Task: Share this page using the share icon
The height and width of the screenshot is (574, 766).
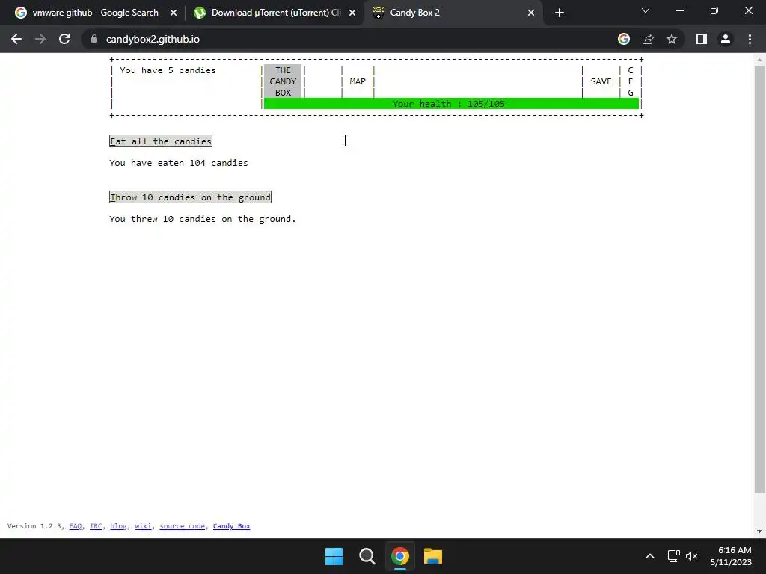Action: tap(648, 39)
